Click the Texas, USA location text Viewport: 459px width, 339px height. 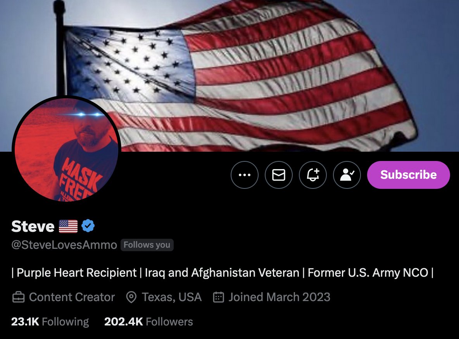pyautogui.click(x=172, y=297)
